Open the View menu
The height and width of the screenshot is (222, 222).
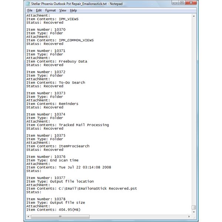coord(63,10)
